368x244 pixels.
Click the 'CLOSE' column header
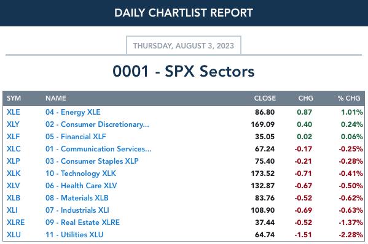265,98
